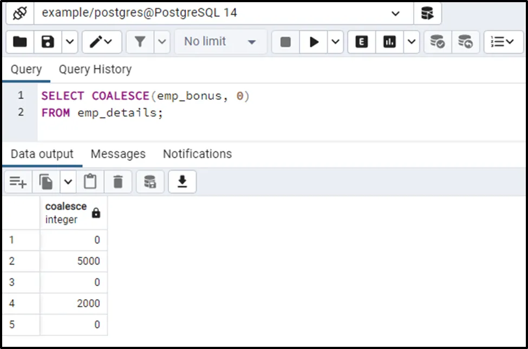Viewport: 528px width, 349px height.
Task: Switch to the Query History tab
Action: click(95, 69)
